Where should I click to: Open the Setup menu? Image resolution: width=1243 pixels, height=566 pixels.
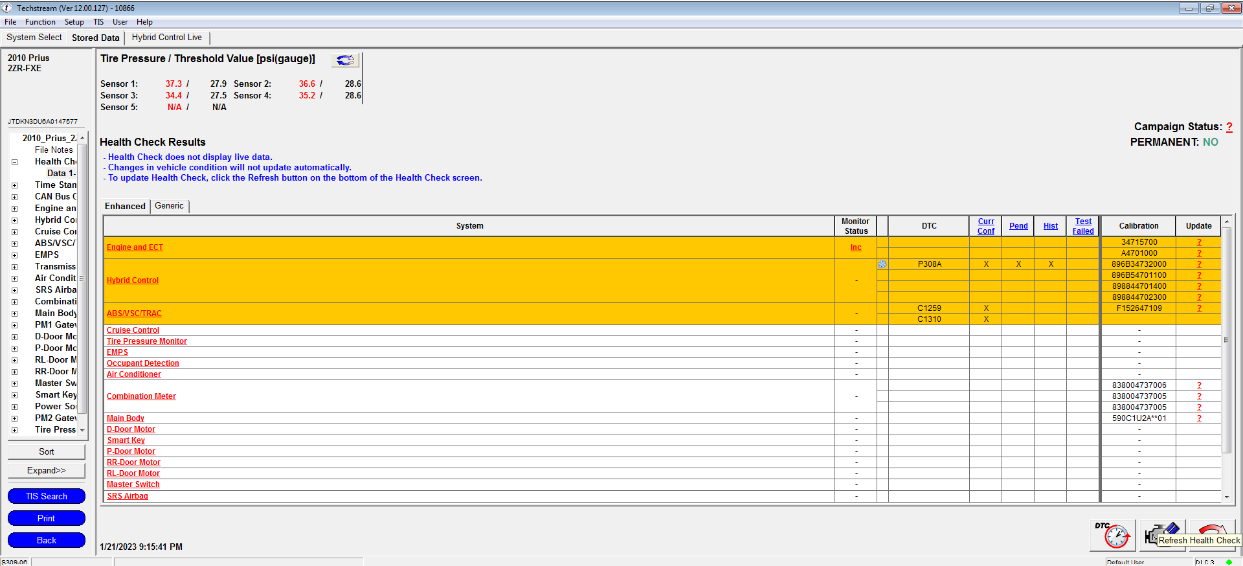click(x=74, y=22)
